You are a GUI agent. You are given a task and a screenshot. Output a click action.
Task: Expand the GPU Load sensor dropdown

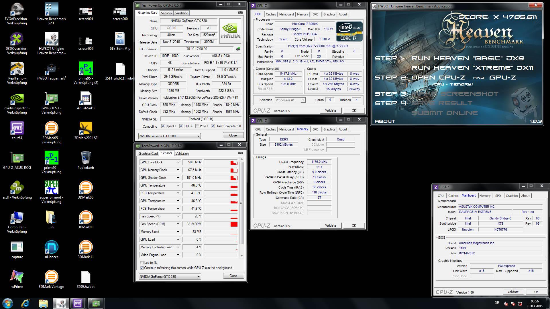point(178,239)
